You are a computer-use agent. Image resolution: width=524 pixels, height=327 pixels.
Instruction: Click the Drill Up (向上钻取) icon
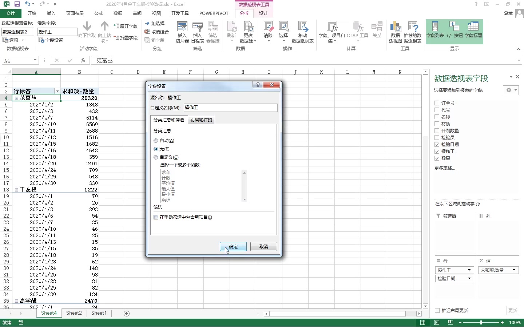(x=104, y=32)
